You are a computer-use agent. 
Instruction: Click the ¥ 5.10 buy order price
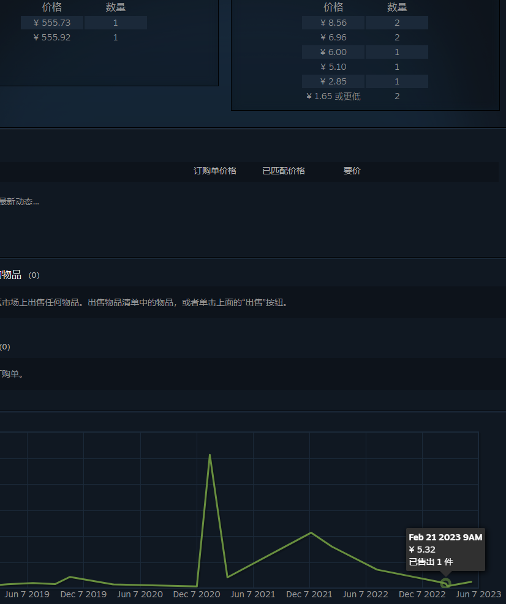coord(333,67)
